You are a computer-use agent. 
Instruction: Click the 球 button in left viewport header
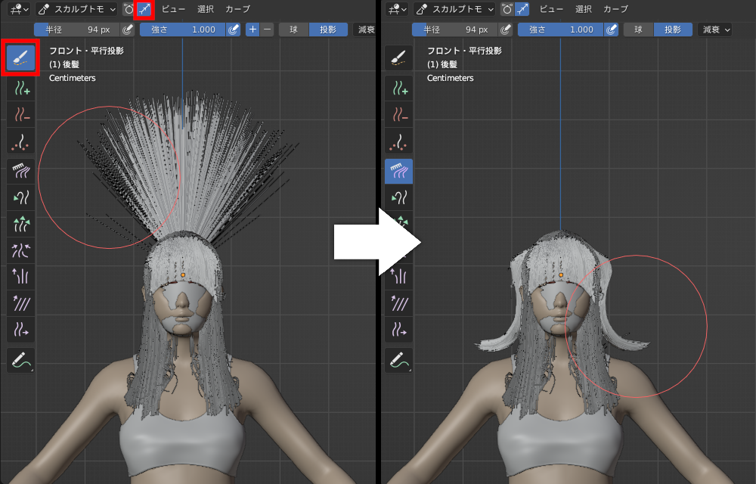(x=294, y=29)
